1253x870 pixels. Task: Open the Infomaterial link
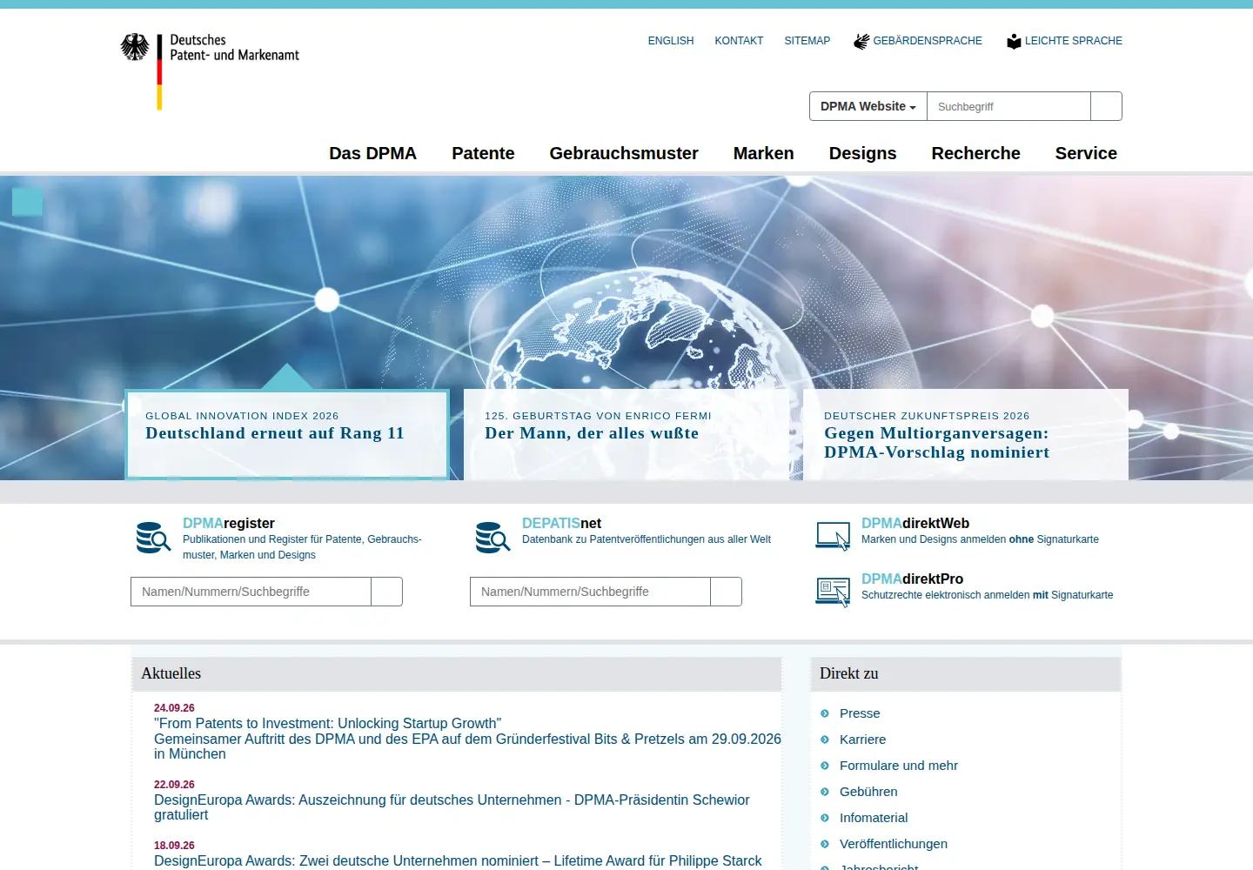click(x=874, y=818)
